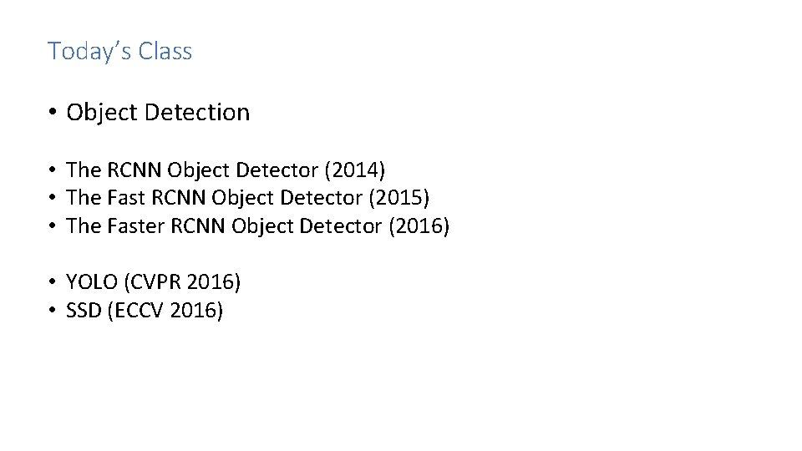Click the year (2014) in RCNN line
This screenshot has height=451, width=802.
354,170
